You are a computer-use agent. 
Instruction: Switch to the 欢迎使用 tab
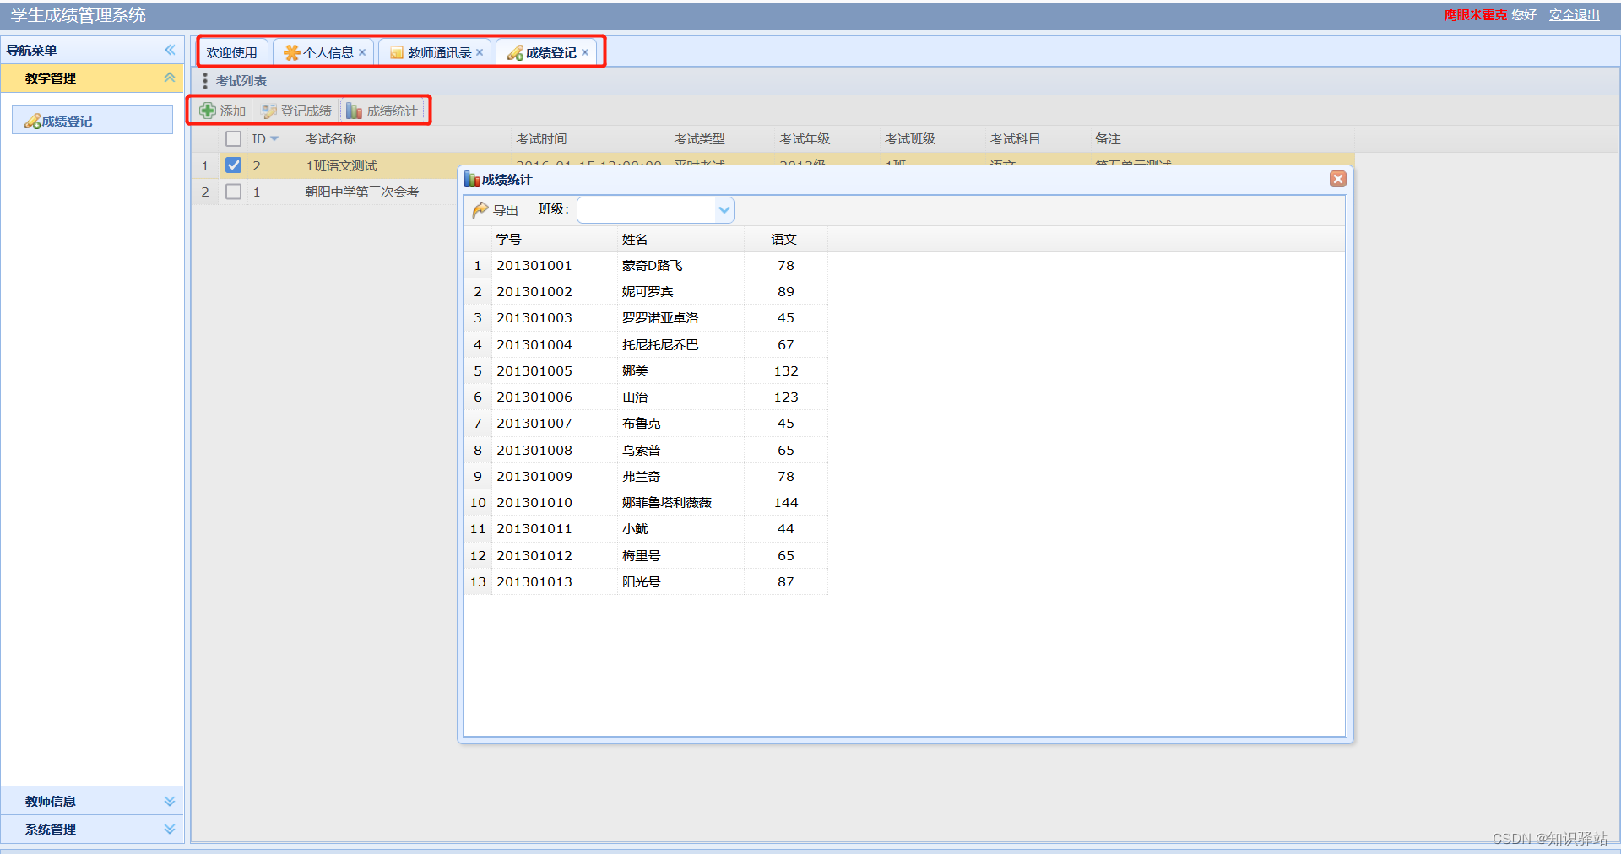point(232,52)
